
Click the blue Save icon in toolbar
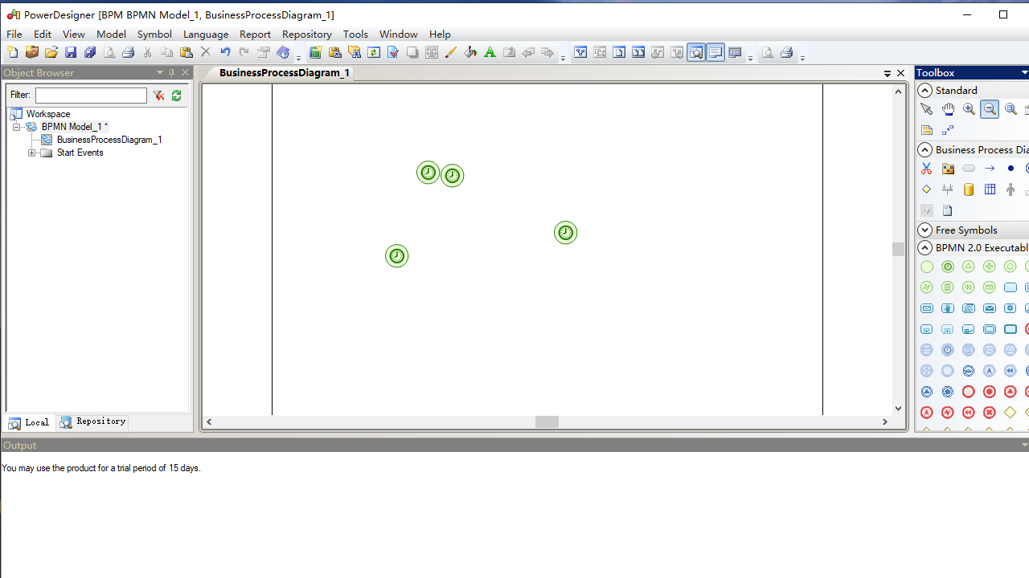(71, 53)
